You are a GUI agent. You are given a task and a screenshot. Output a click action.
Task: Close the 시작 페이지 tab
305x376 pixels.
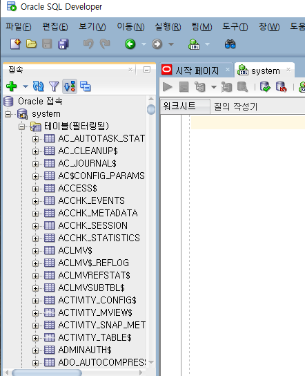[228, 70]
